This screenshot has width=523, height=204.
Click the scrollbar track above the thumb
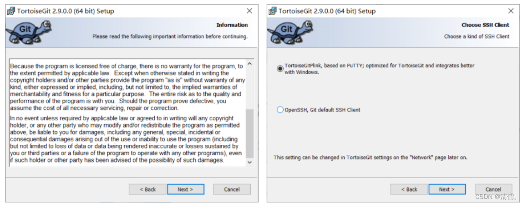(249, 88)
